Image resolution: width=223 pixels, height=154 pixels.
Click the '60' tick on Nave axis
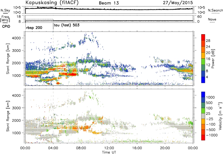200,17
